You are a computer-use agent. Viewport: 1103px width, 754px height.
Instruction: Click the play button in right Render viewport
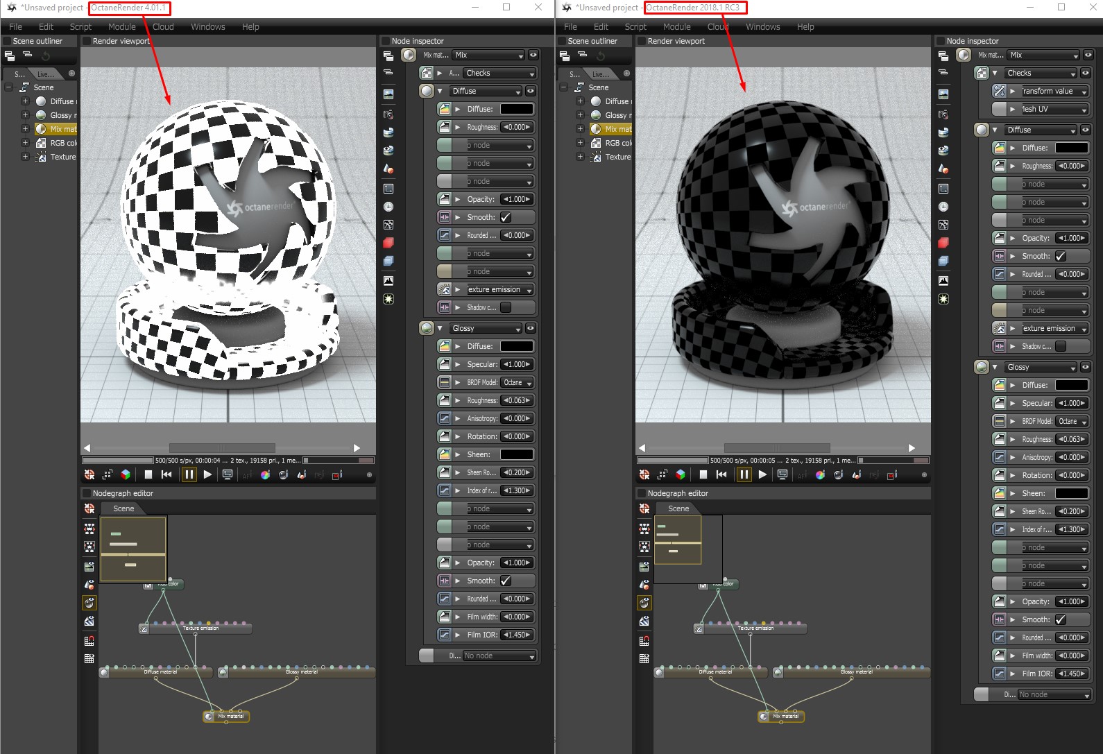pos(762,474)
